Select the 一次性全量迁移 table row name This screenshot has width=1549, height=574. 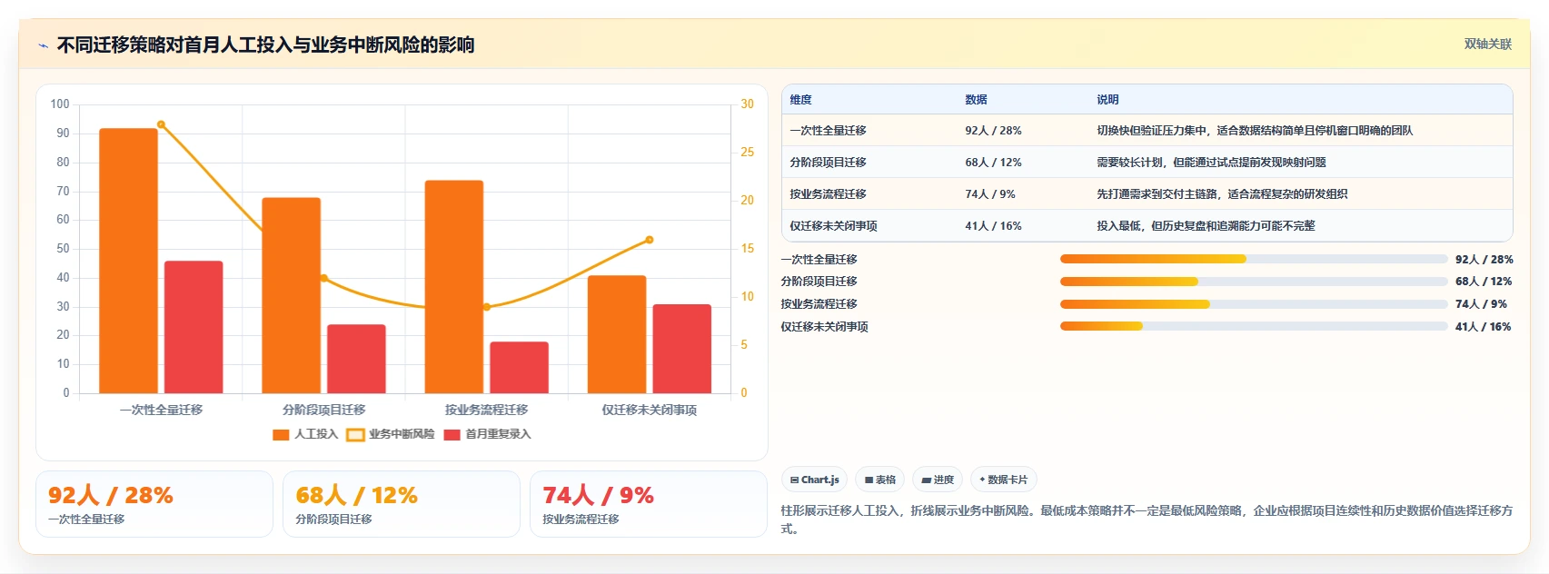click(x=828, y=131)
